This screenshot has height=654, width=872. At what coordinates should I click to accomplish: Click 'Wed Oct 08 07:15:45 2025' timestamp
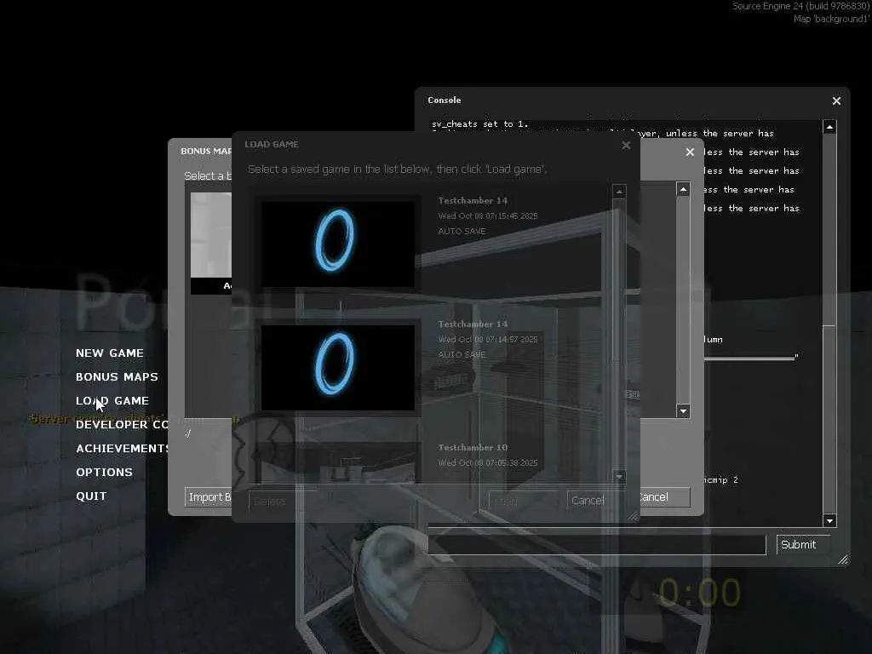click(x=488, y=215)
